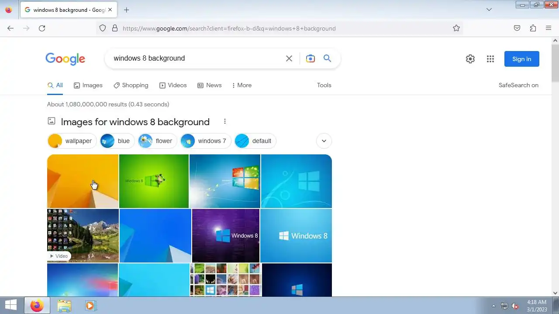Open network tray icon
Screen dimensions: 559x314
pos(504,306)
